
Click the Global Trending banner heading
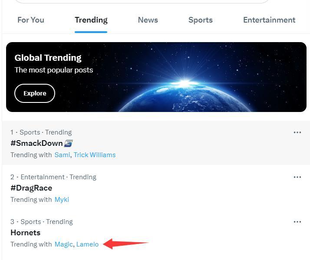pos(48,58)
